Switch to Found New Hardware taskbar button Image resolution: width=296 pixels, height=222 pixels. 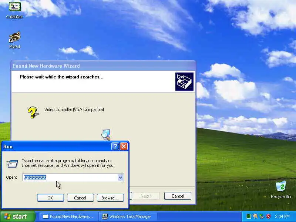point(68,216)
